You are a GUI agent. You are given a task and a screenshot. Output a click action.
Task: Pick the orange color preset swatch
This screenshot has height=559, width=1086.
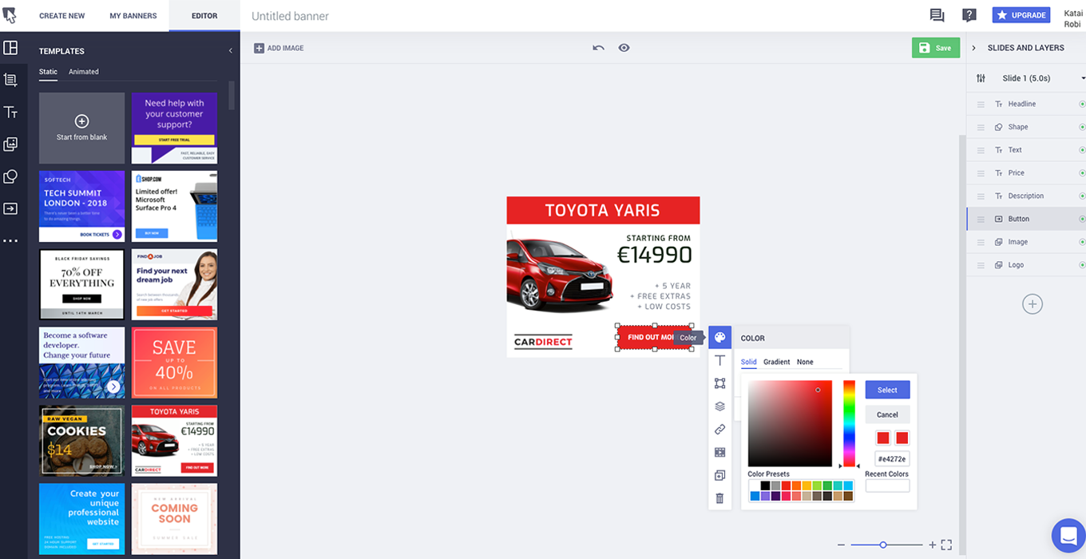796,486
